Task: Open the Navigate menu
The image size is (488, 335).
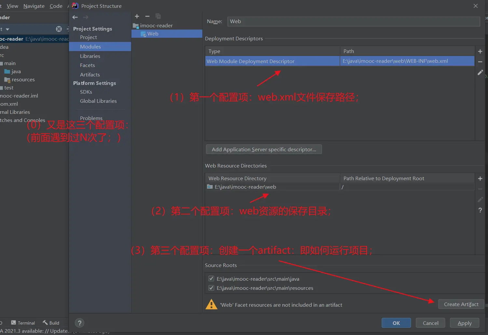Action: 34,6
